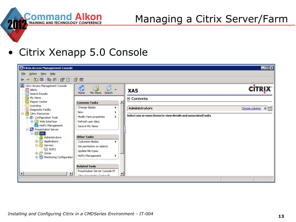Click the Help question-mark toolbar icon

click(76, 80)
